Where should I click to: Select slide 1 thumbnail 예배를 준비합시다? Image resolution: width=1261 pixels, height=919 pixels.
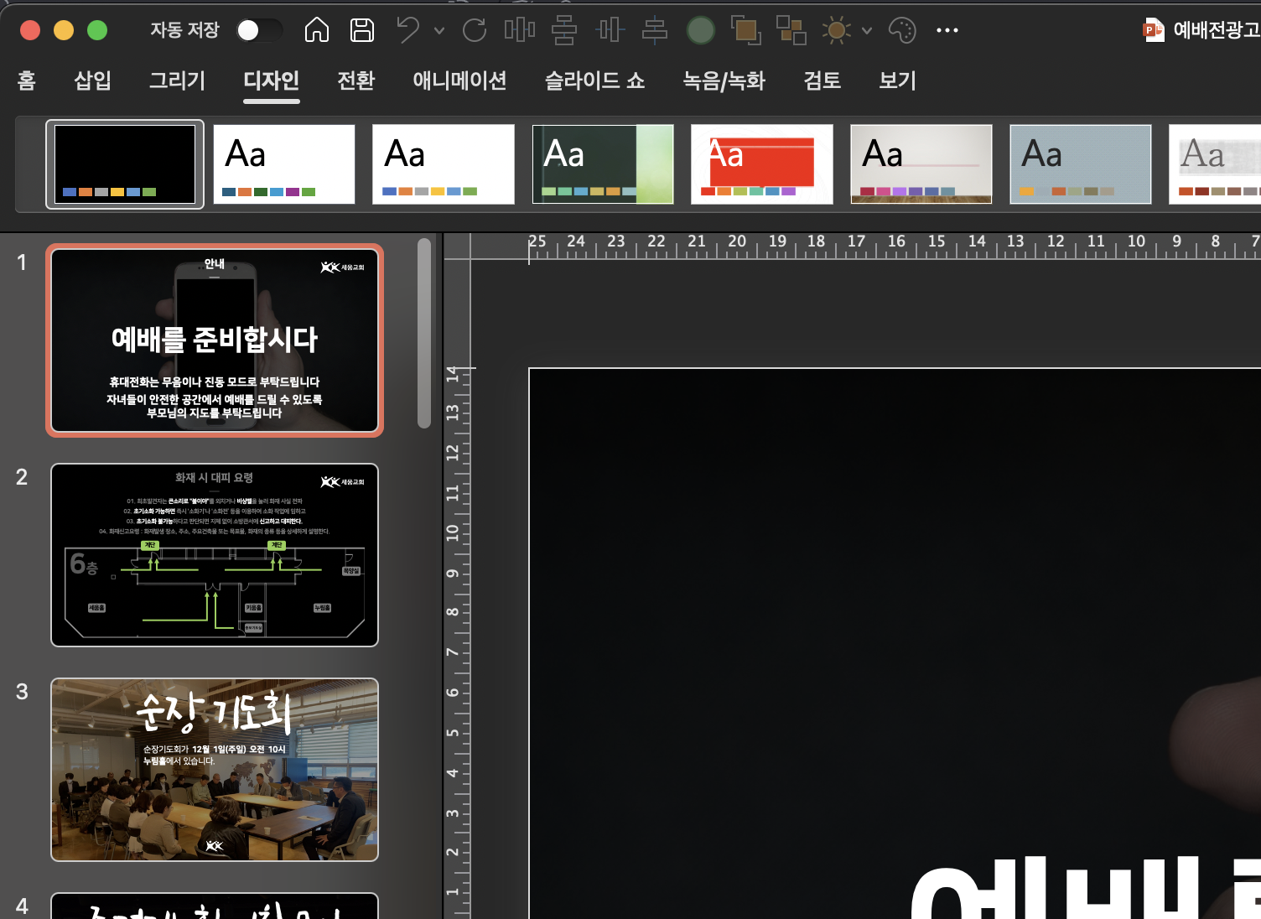tap(215, 340)
